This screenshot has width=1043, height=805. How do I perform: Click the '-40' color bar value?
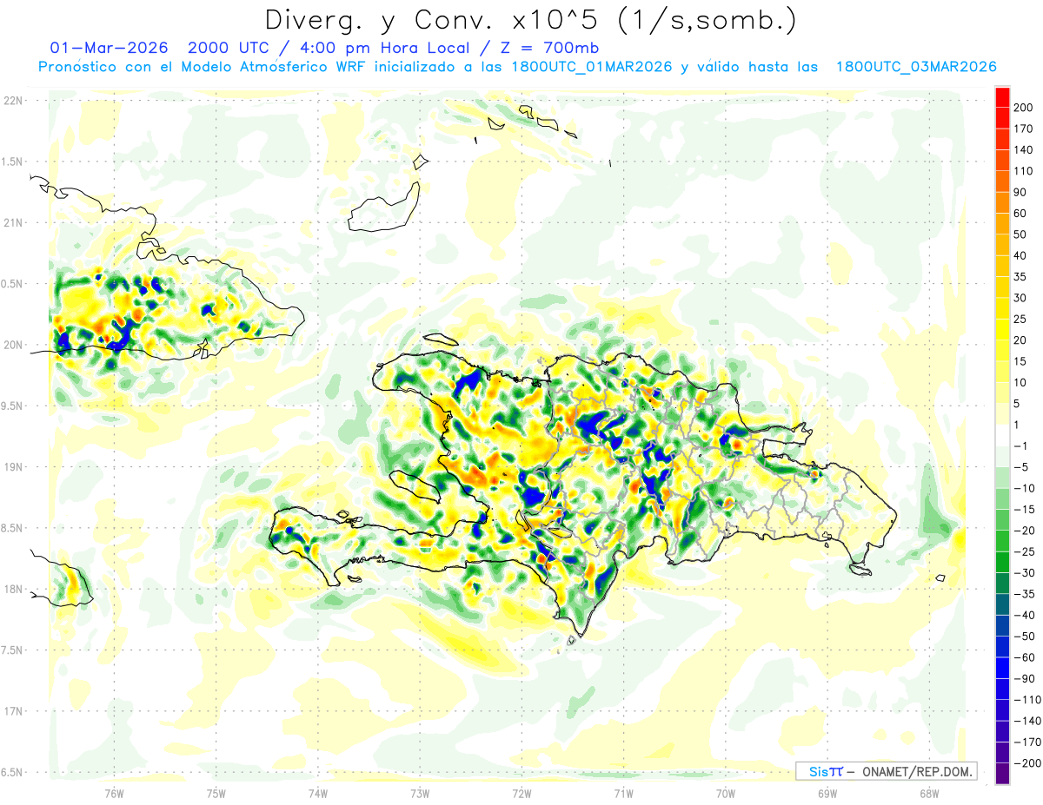(1023, 616)
